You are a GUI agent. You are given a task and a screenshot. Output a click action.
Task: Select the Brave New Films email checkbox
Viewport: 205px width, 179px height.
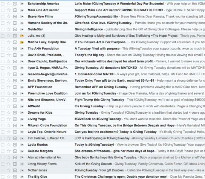[x=3, y=17]
